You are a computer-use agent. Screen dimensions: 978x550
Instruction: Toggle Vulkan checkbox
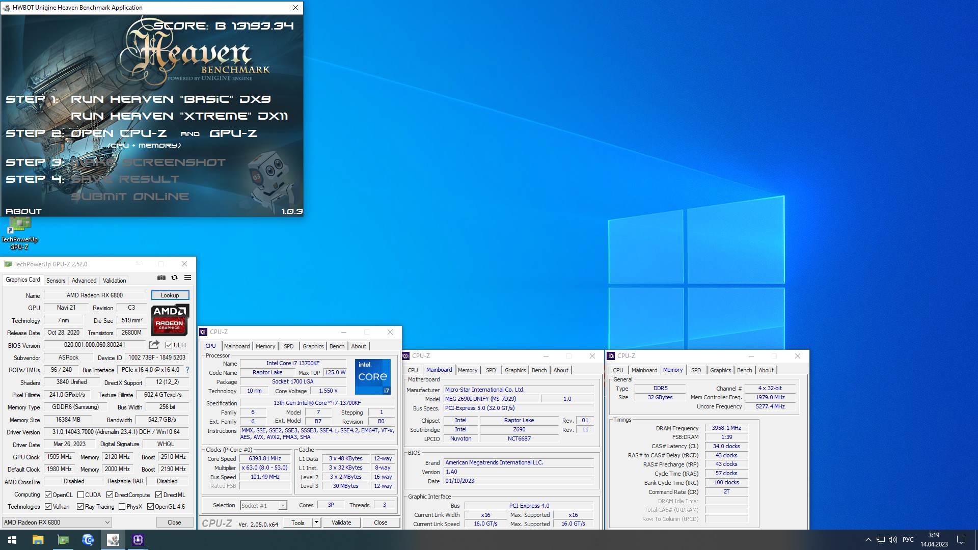[48, 506]
